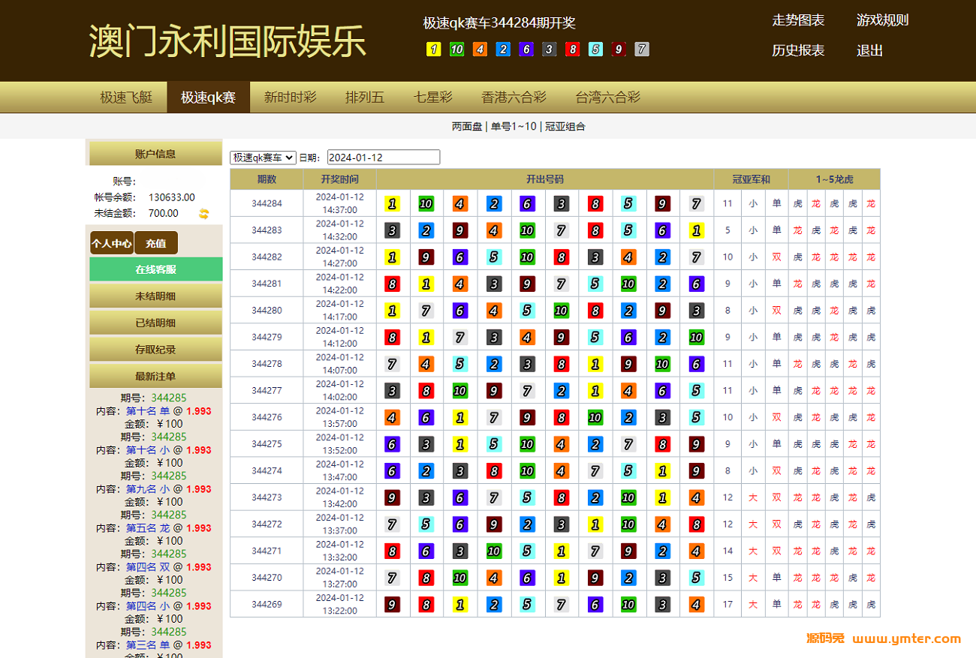Image resolution: width=976 pixels, height=658 pixels.
Task: Click last ball 8 in row 344272
Action: (696, 524)
